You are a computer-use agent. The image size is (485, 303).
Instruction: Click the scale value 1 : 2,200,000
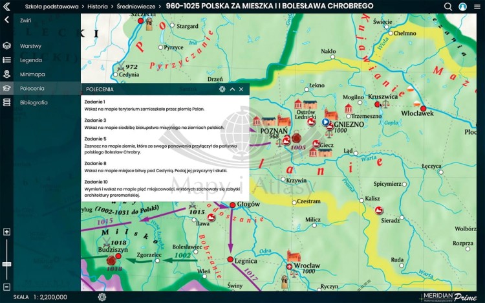pyautogui.click(x=50, y=297)
